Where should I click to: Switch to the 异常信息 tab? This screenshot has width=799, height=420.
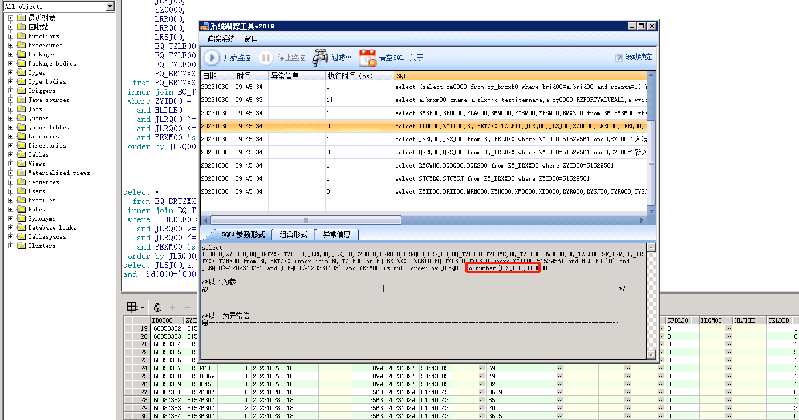click(336, 234)
